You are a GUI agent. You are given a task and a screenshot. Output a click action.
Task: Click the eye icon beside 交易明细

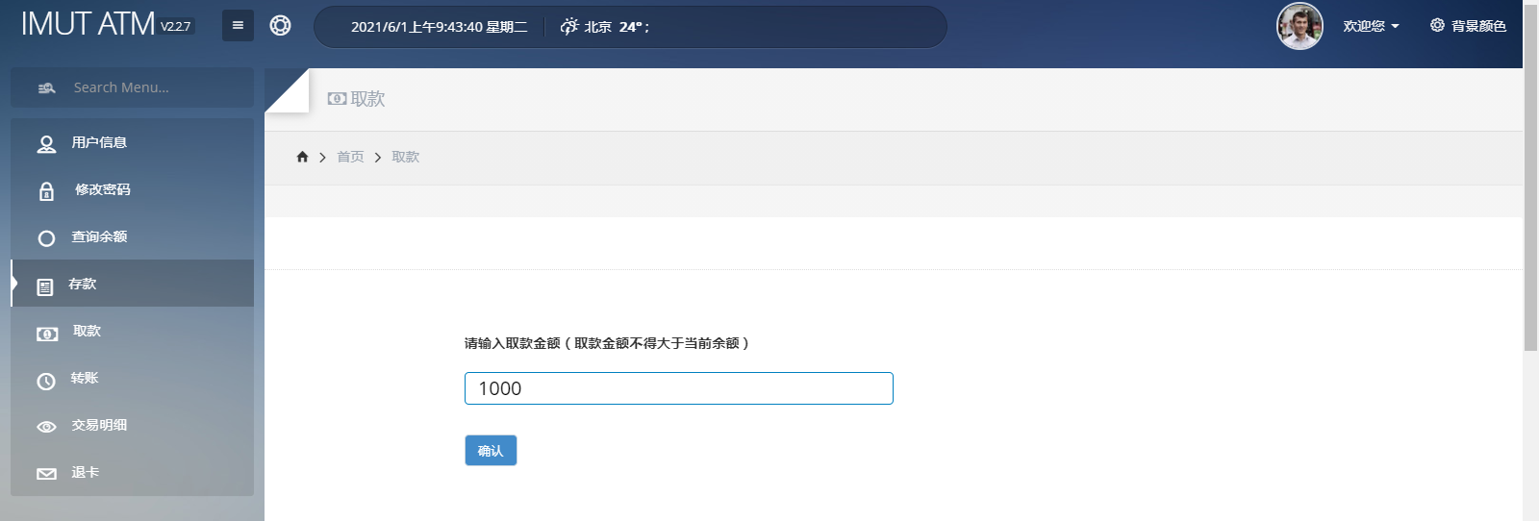pyautogui.click(x=46, y=427)
